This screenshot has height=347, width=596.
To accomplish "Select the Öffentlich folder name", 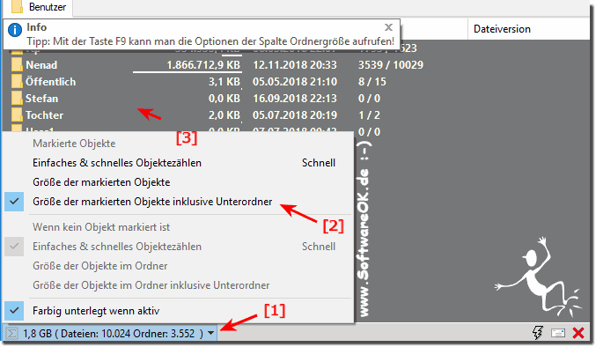I will click(x=50, y=82).
